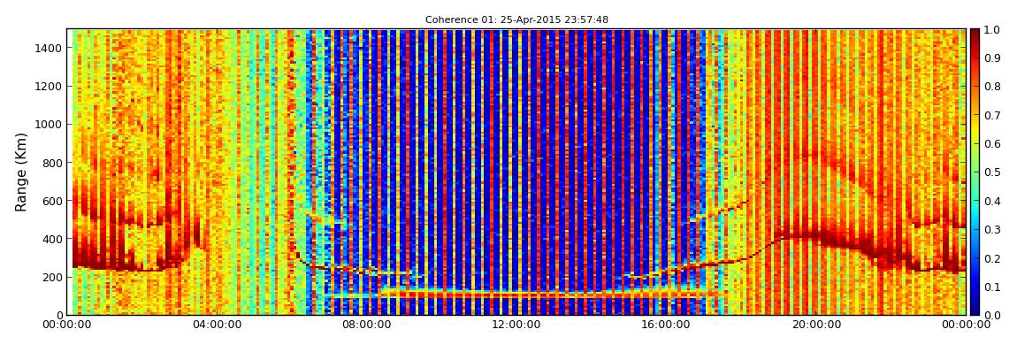
Task: Click the 1200 range tick label
Action: [x=49, y=87]
